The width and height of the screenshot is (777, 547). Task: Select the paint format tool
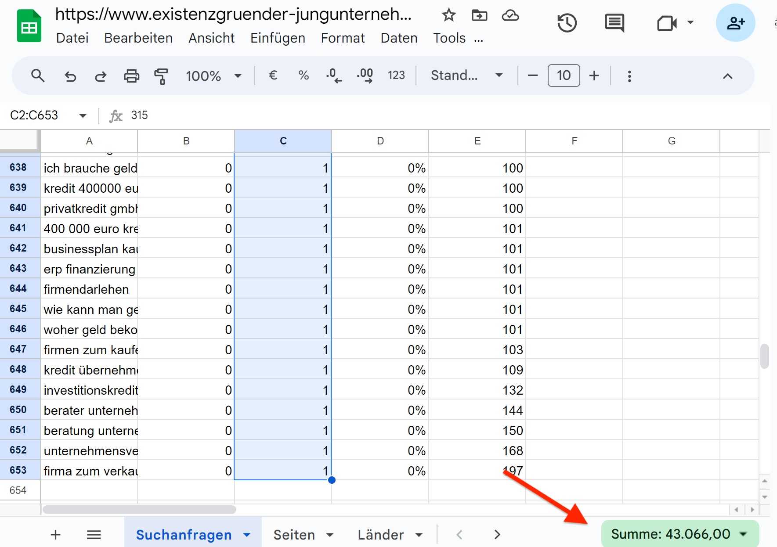pyautogui.click(x=161, y=76)
